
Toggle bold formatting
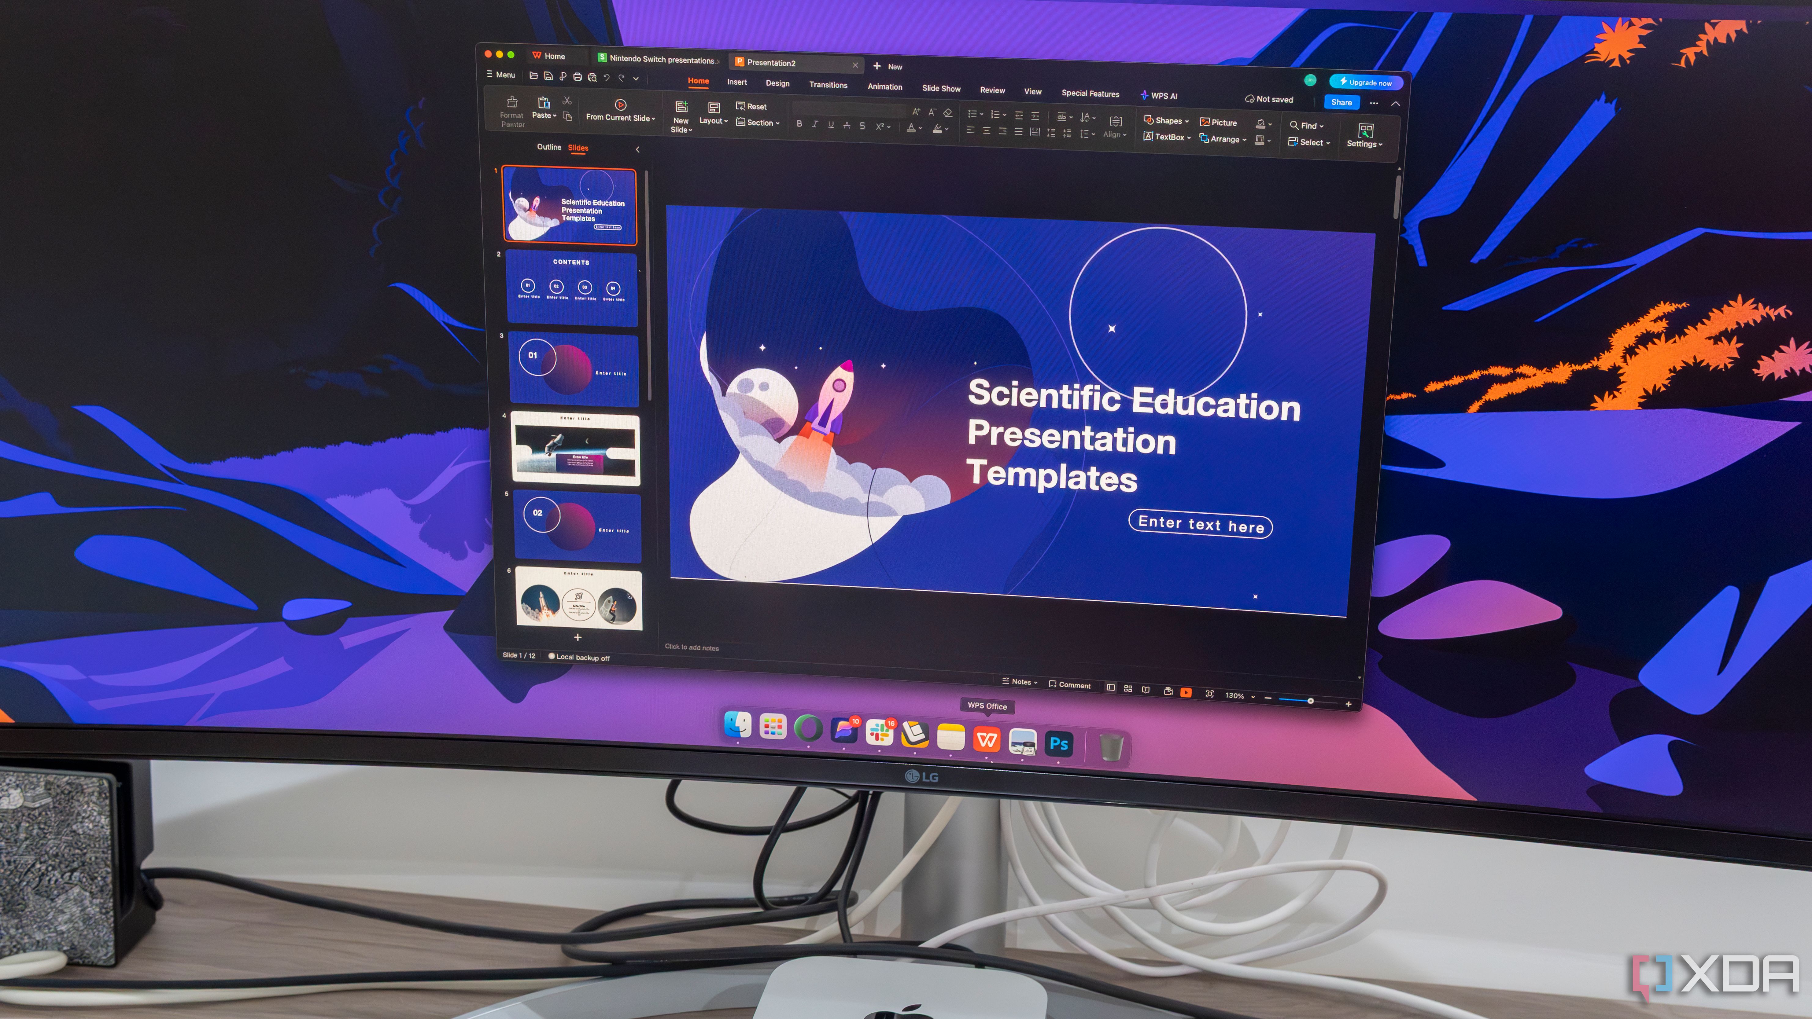tap(800, 124)
